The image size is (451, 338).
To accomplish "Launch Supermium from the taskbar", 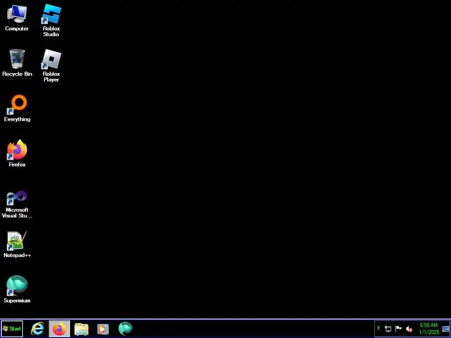I will click(126, 329).
